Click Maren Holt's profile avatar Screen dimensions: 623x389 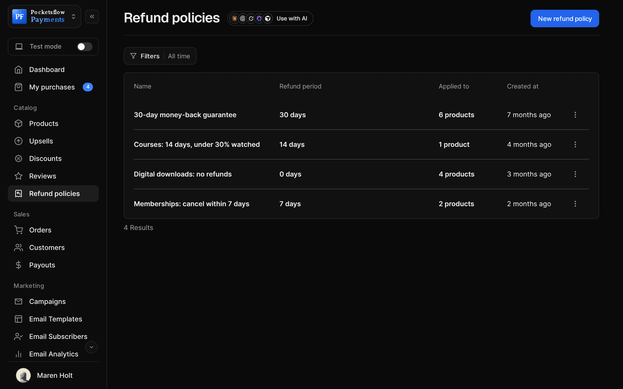point(23,375)
